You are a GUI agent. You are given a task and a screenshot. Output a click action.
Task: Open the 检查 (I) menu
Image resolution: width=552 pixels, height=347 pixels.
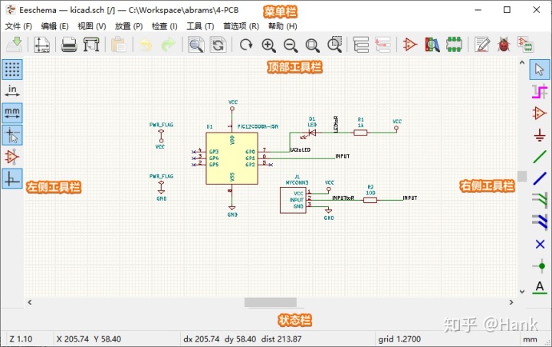(x=165, y=26)
